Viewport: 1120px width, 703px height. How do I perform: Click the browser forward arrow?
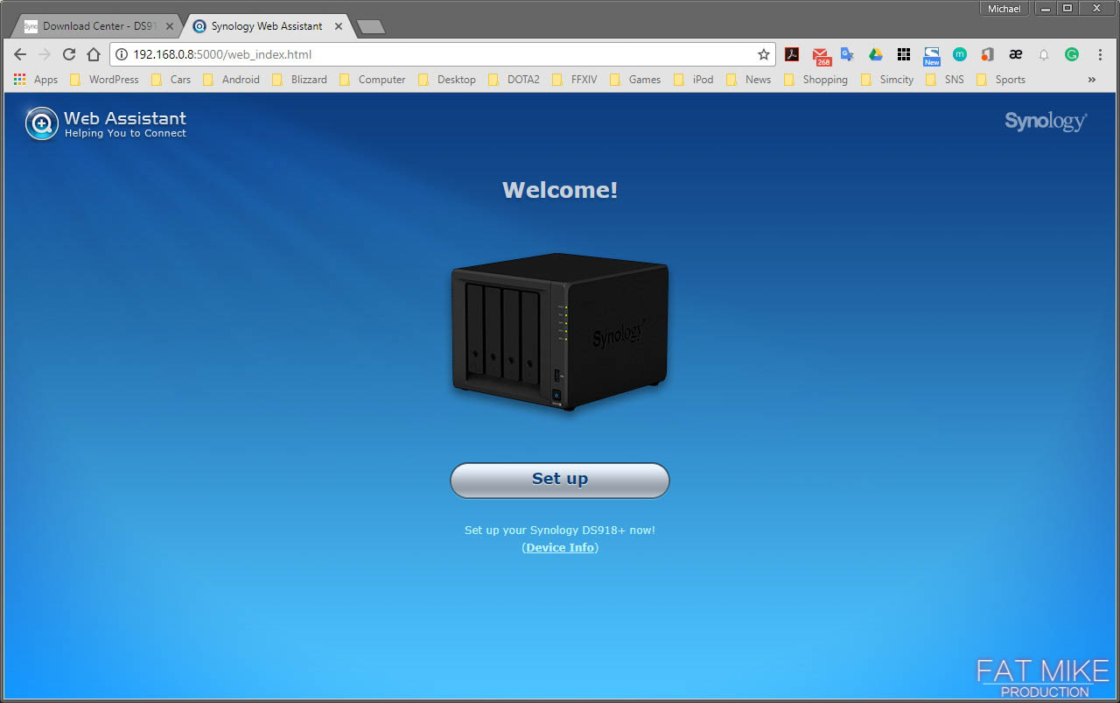pyautogui.click(x=45, y=54)
